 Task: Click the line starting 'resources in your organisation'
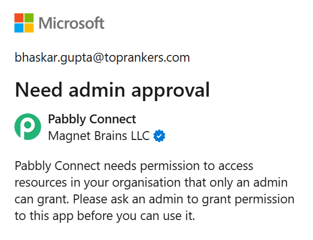coord(151,183)
